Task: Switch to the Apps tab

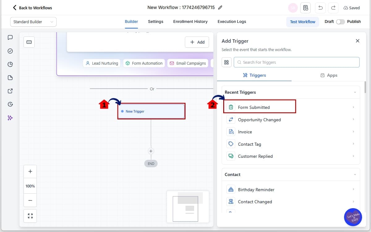Action: tap(329, 75)
